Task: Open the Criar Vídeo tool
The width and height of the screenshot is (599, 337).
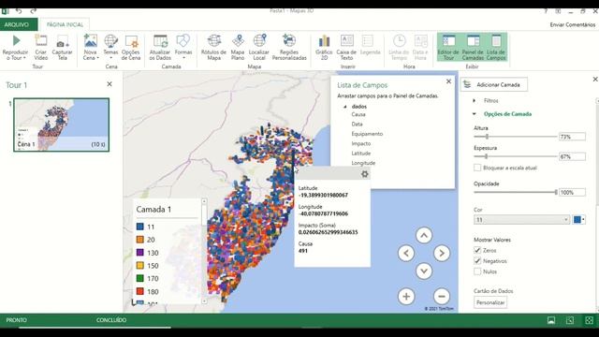Action: tap(41, 48)
